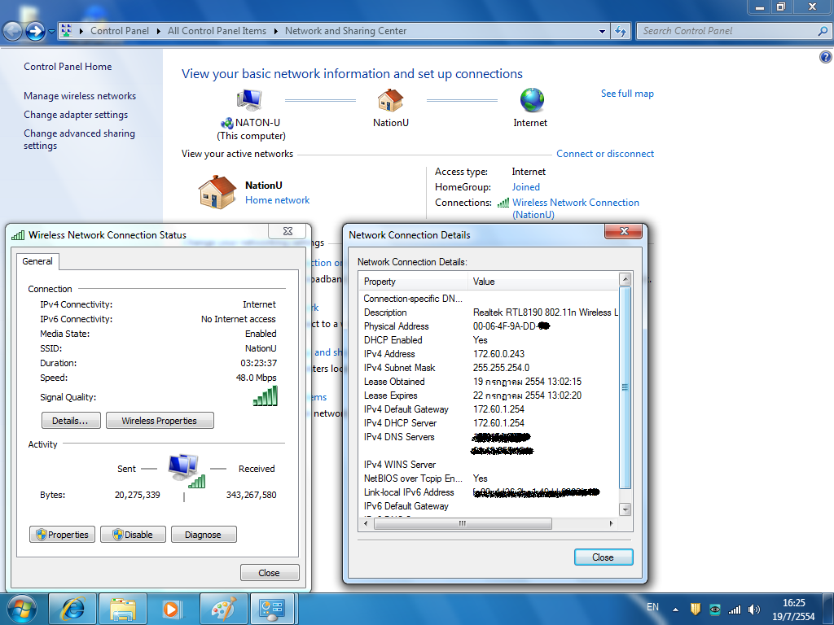The width and height of the screenshot is (834, 625).
Task: Open Wireless Properties
Action: coord(160,421)
